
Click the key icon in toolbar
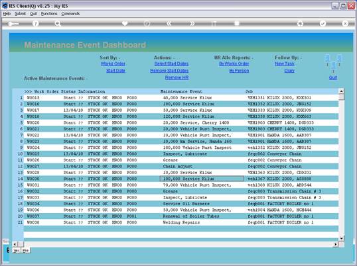13,24
